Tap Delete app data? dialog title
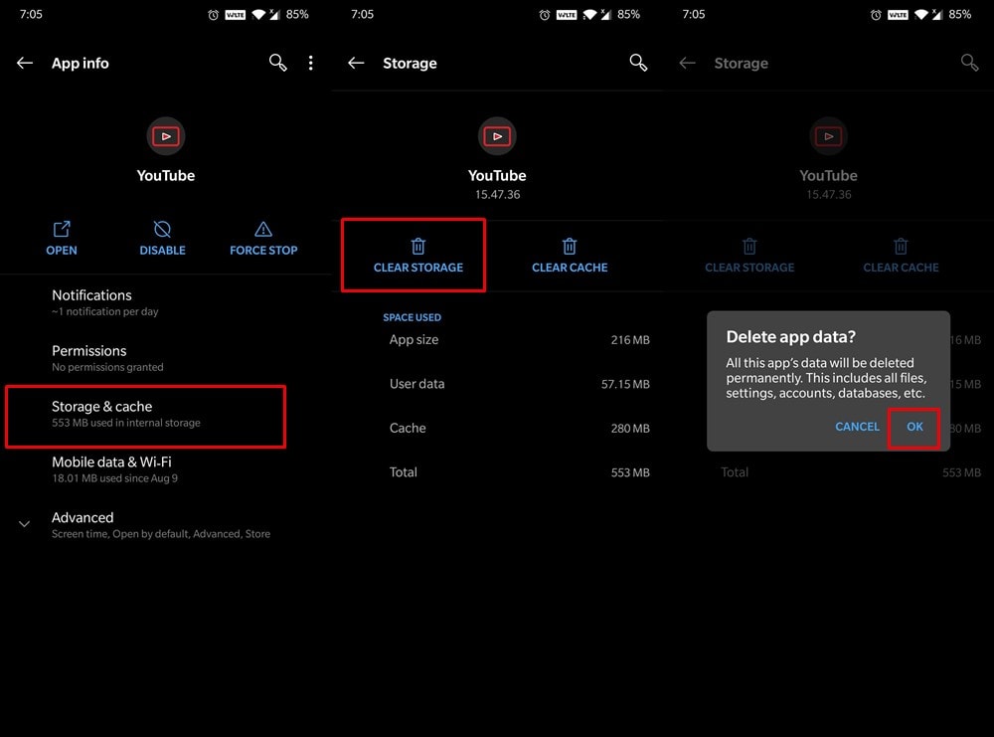Screen dimensions: 994x737 point(790,337)
